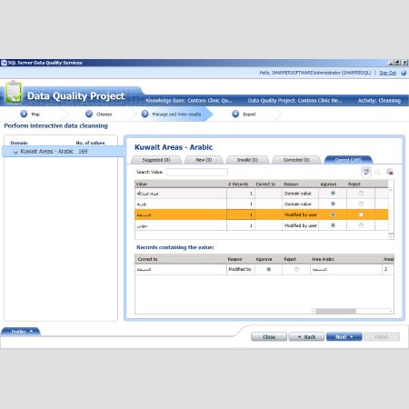This screenshot has width=409, height=409.
Task: Click the Sign Out link
Action: [387, 73]
